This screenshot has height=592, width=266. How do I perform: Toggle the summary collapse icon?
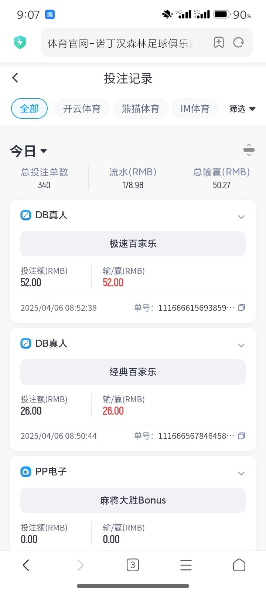249,150
